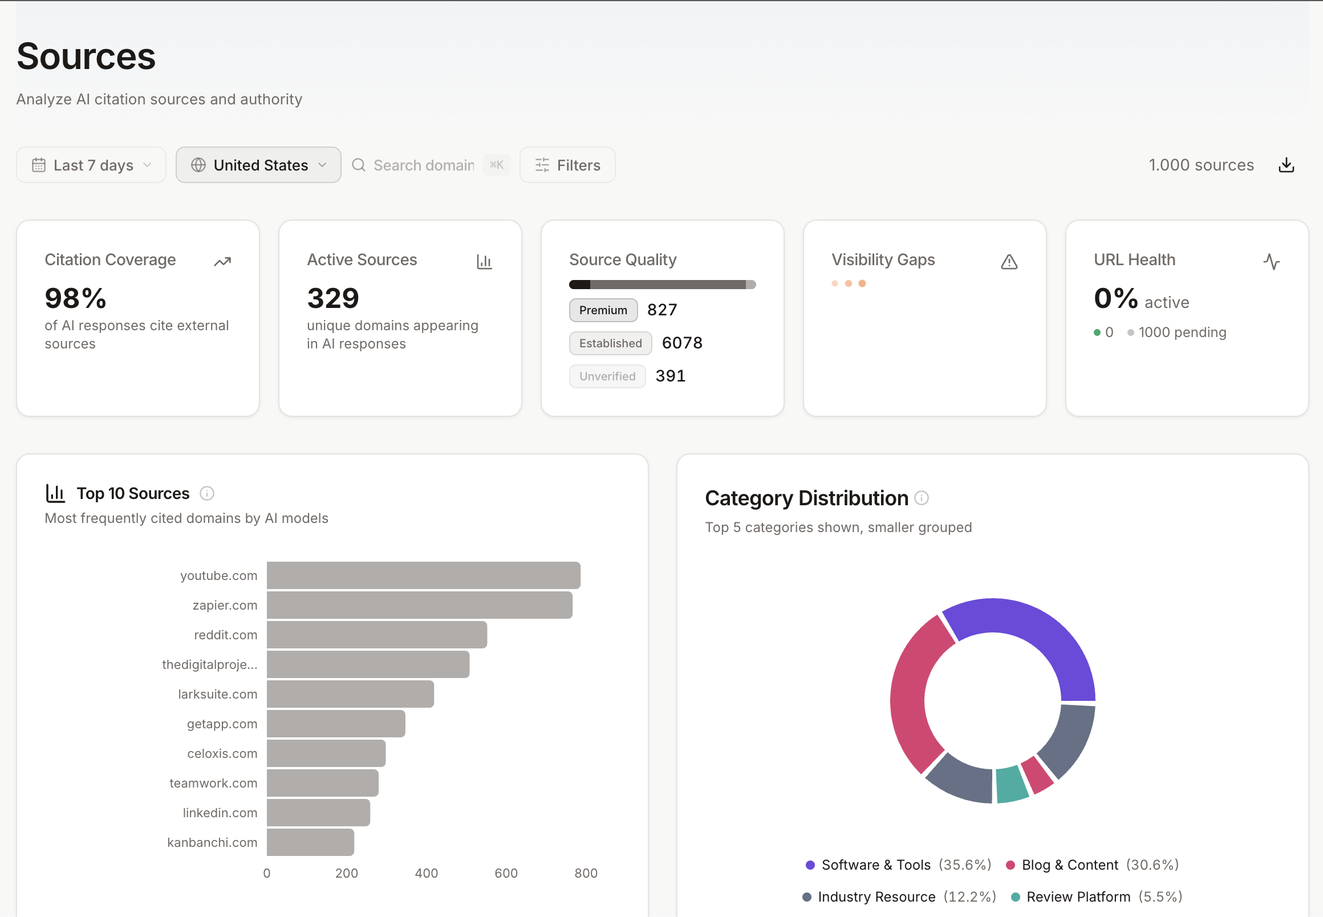Click the Search domain input field
Viewport: 1323px width, 917px height.
click(x=424, y=165)
